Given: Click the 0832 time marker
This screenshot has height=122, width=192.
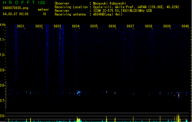Looking at the screenshot, I should (39, 26).
